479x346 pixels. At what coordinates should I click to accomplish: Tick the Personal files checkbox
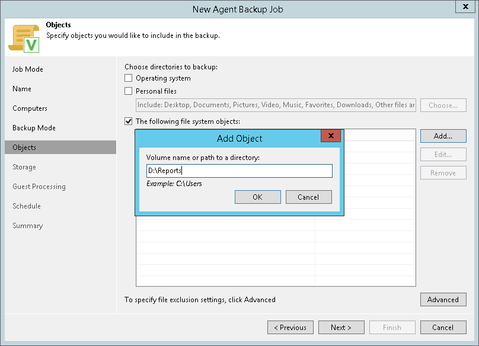(x=129, y=91)
